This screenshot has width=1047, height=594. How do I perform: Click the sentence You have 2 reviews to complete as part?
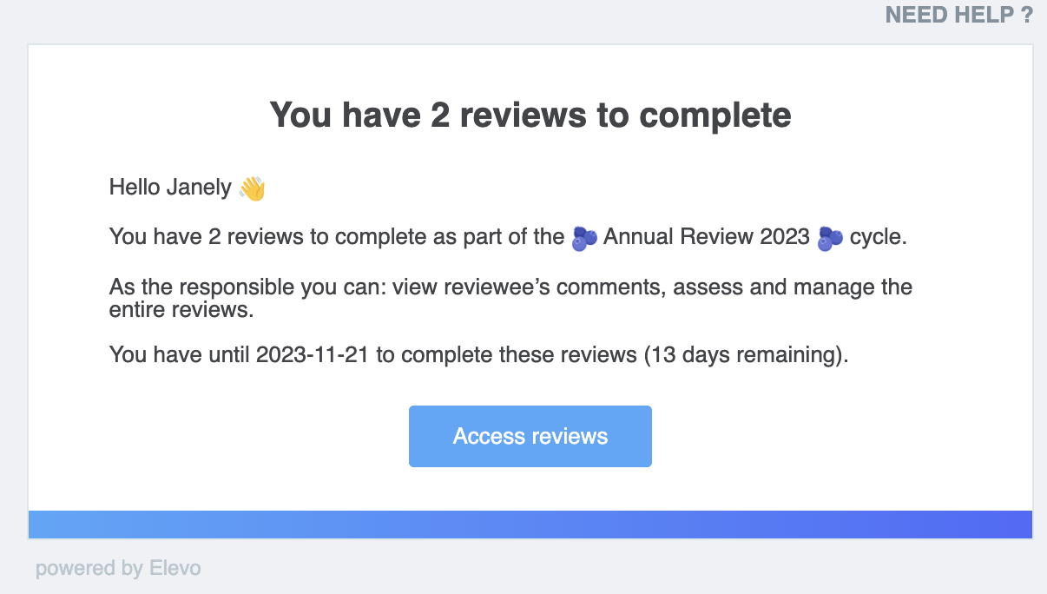coord(508,237)
